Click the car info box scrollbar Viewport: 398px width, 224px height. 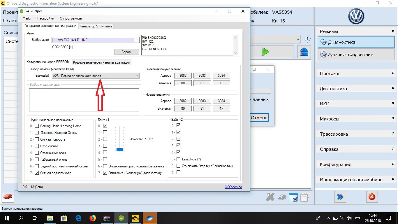(236, 45)
